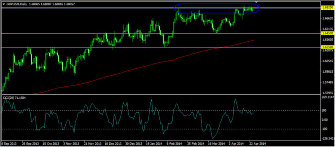Click the 3 Apr 2014 date label
Screen dimensions: 335x147
coord(236,144)
